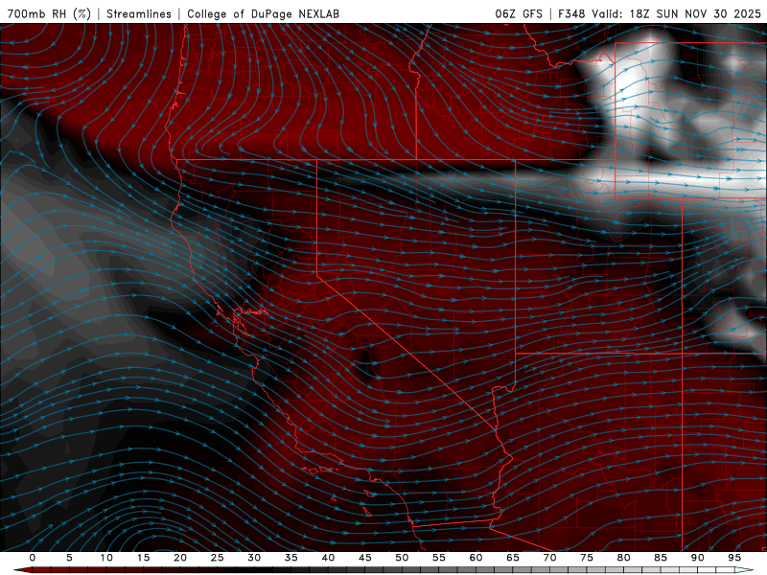Click the "70" color bar label
Image resolution: width=767 pixels, height=575 pixels.
[x=549, y=558]
